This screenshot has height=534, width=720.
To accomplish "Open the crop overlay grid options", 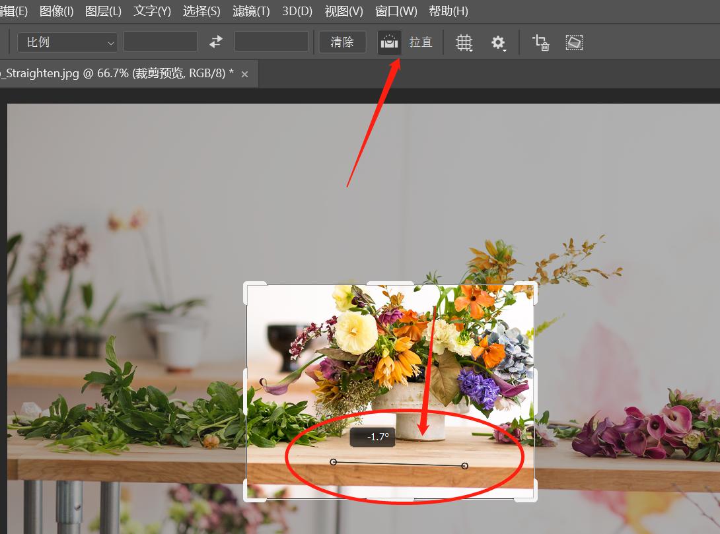I will 464,42.
